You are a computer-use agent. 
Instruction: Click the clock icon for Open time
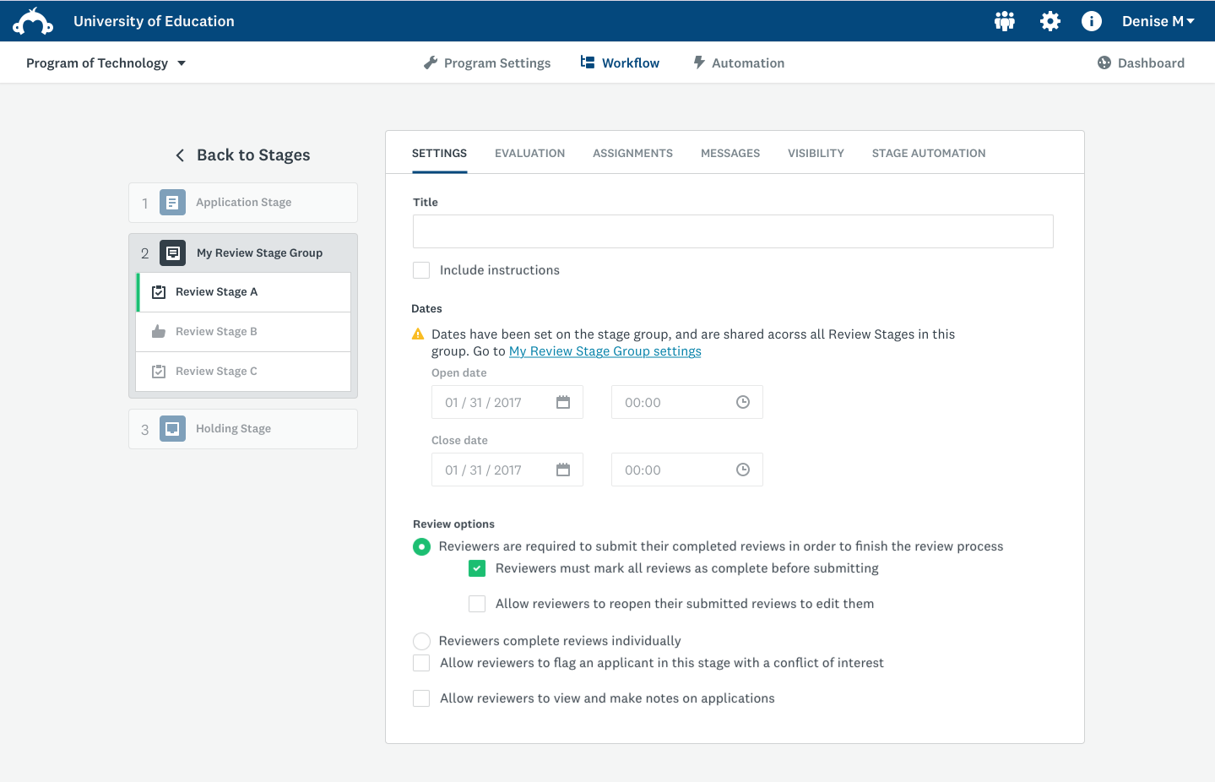click(742, 402)
